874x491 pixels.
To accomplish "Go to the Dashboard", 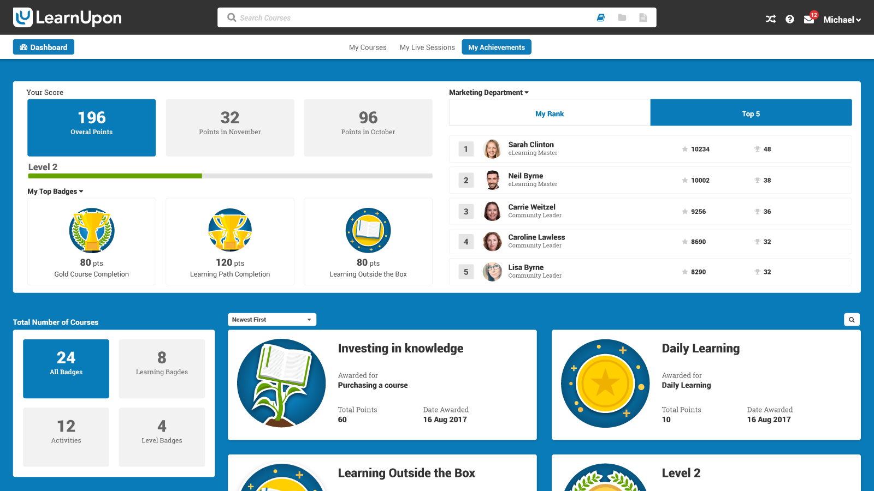I will click(43, 46).
